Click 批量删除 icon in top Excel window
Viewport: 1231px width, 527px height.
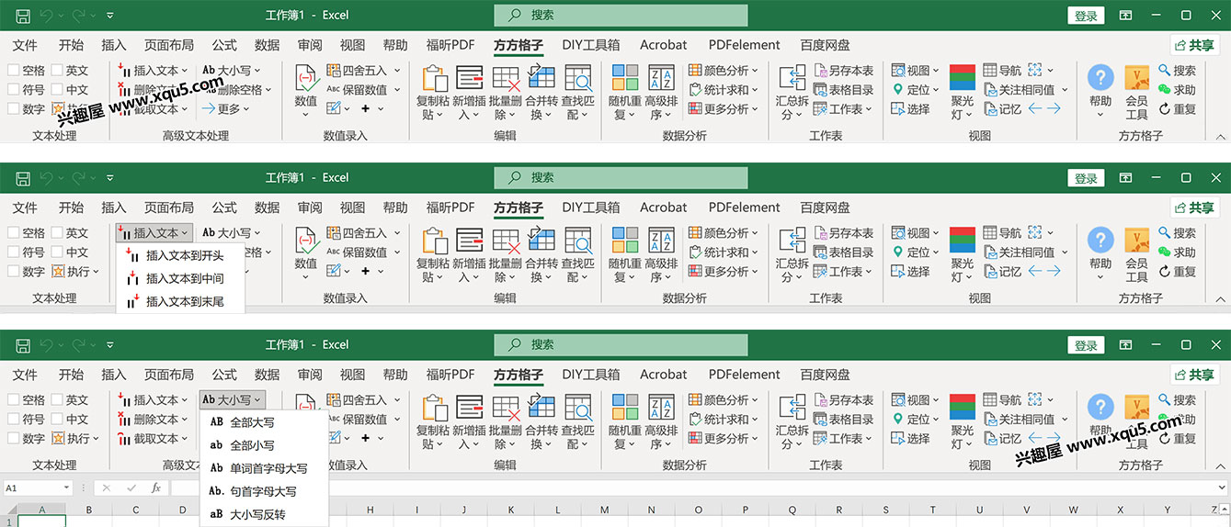(x=506, y=78)
